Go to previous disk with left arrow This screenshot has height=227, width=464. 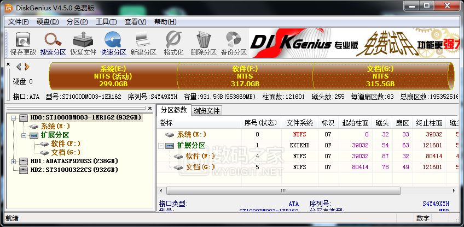(x=19, y=67)
